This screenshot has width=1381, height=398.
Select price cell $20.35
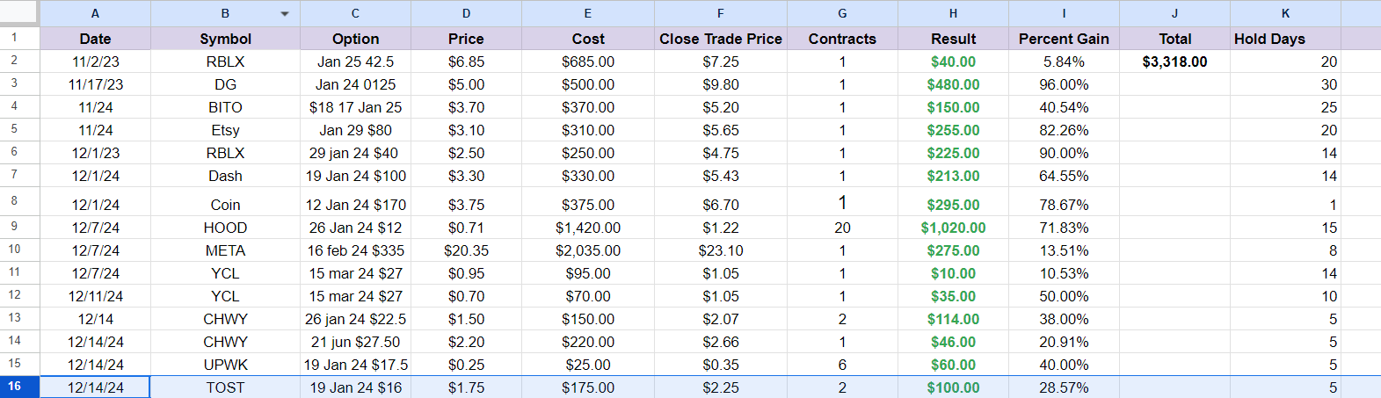coord(466,250)
